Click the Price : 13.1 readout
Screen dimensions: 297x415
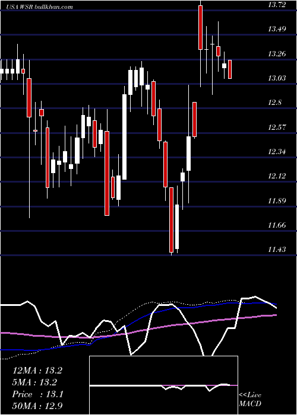click(x=37, y=394)
